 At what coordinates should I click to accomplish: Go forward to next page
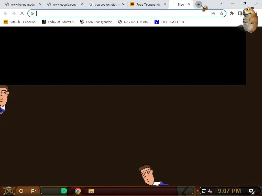14,13
